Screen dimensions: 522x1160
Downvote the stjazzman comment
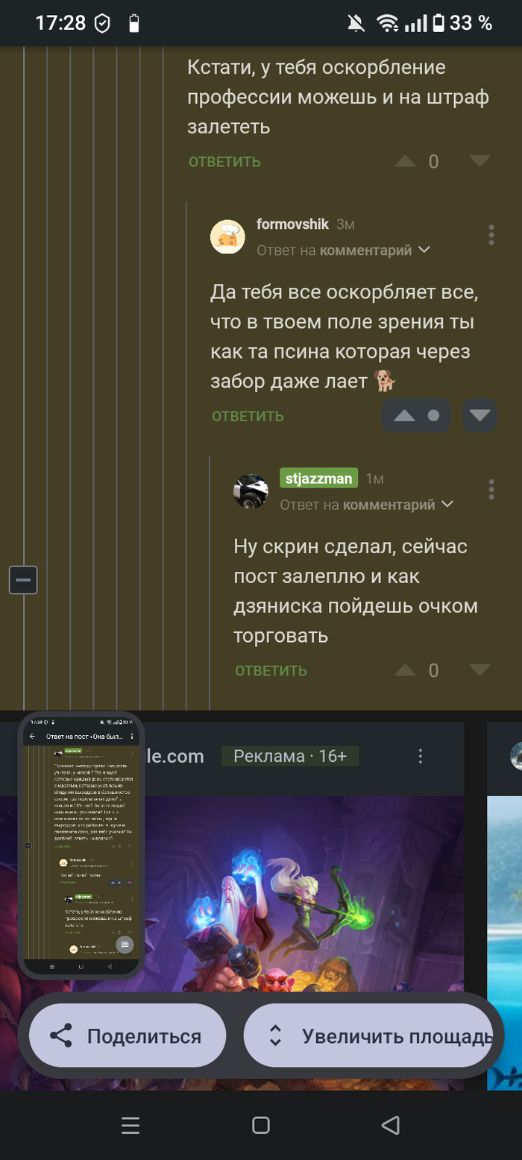pos(479,670)
